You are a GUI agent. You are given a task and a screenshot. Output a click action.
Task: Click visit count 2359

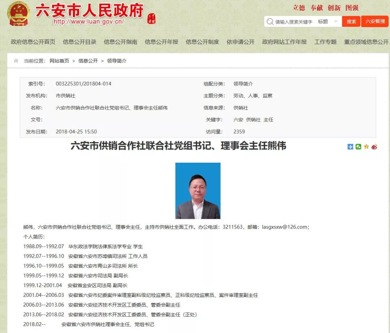(239, 132)
